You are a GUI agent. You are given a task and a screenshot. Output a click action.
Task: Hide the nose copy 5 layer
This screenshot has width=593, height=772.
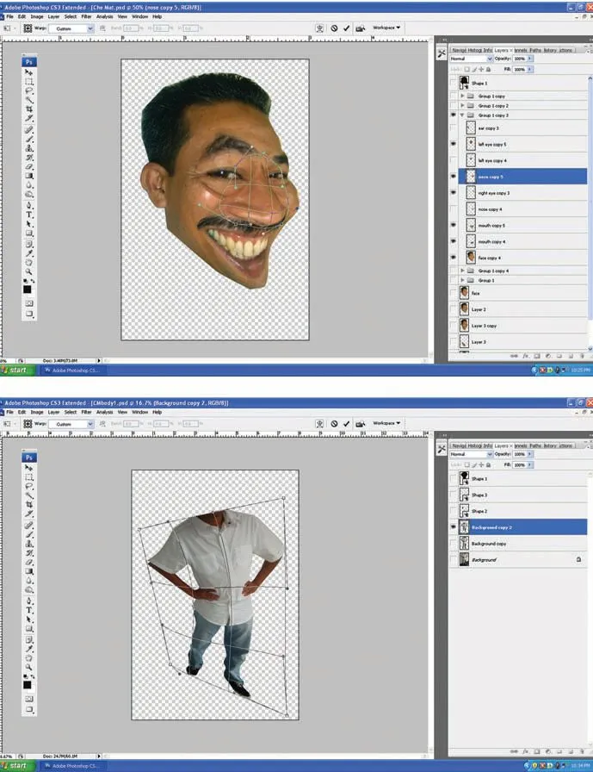tap(454, 177)
